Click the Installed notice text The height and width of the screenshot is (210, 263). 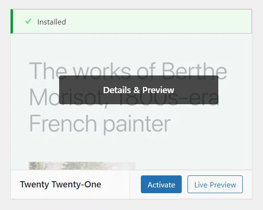pos(51,22)
